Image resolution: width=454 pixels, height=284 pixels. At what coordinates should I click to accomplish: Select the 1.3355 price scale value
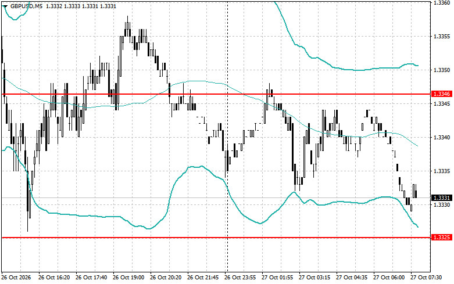click(x=442, y=37)
